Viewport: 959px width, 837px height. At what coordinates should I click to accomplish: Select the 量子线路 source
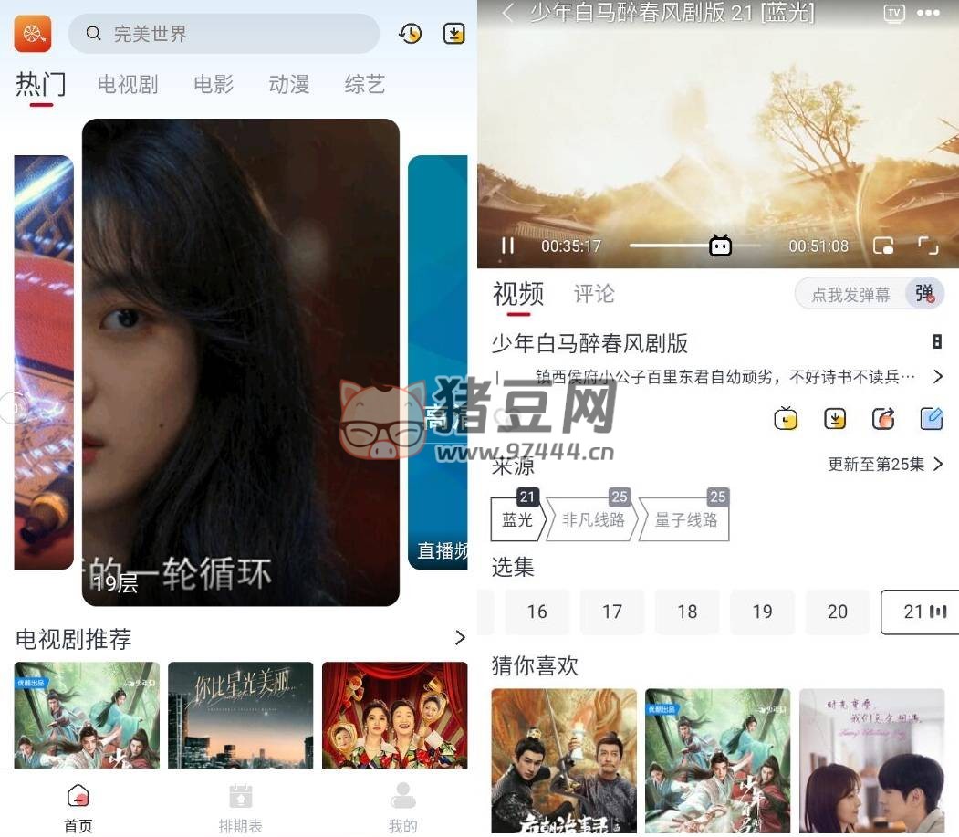coord(685,519)
